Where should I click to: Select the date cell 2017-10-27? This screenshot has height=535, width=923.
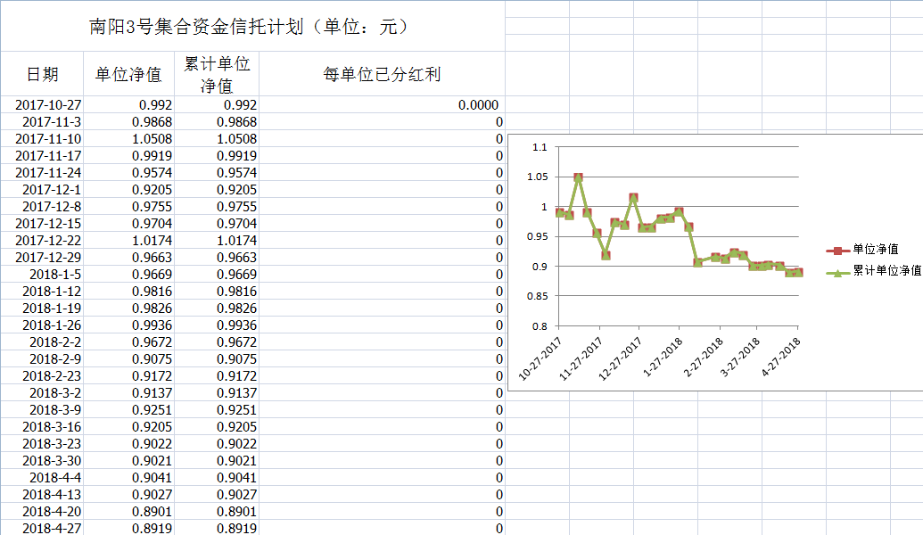(x=48, y=105)
